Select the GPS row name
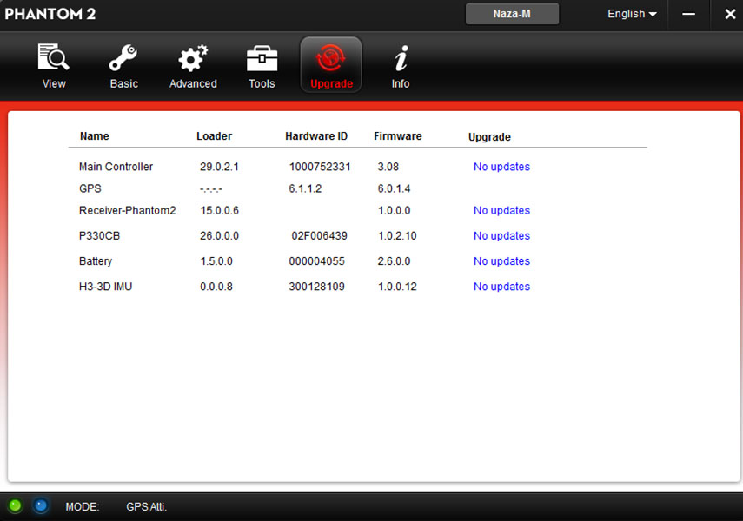Viewport: 743px width, 521px height. [90, 188]
